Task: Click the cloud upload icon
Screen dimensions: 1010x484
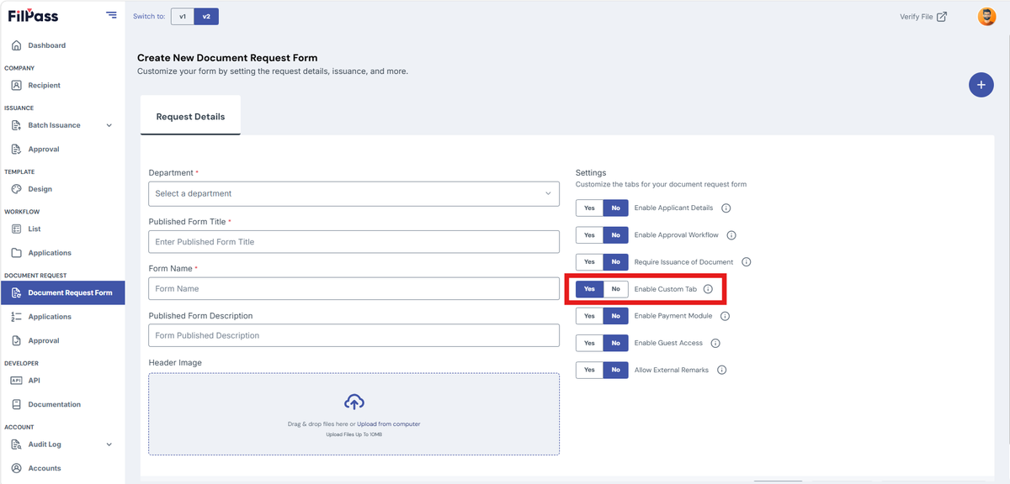Action: pos(354,402)
